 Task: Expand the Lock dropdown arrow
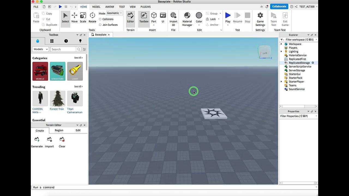(219, 19)
